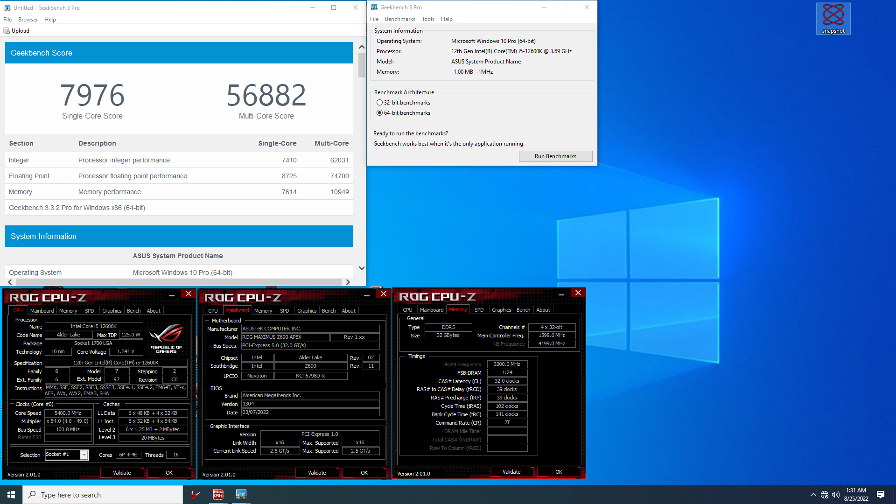Open File menu in Geekbench 3 Pro dialog
Viewport: 896px width, 504px height.
click(374, 19)
